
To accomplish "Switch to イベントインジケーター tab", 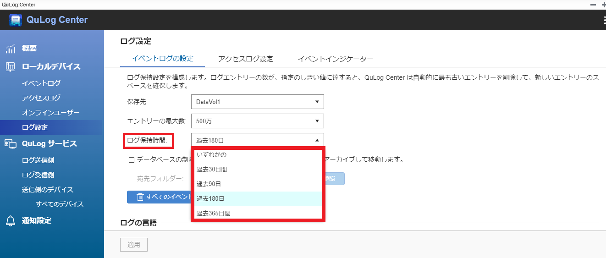I will tap(336, 59).
